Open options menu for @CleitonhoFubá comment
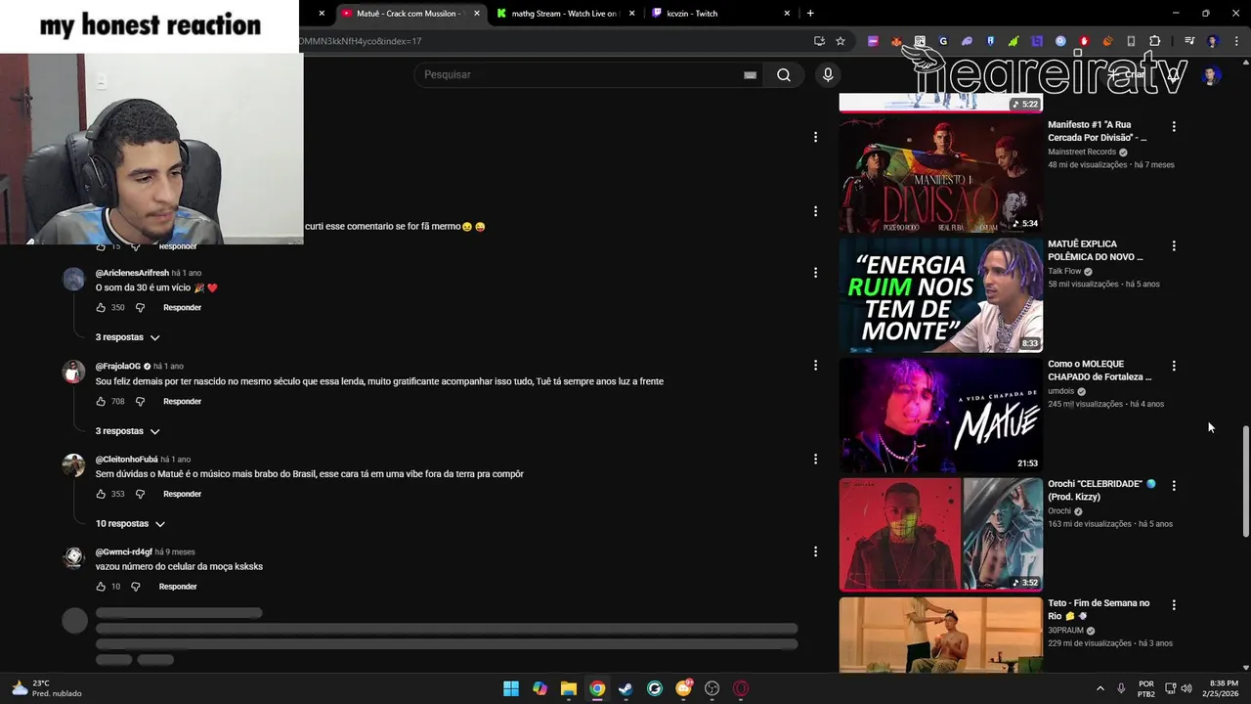 pyautogui.click(x=815, y=459)
